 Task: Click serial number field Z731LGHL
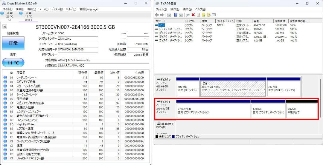point(78,38)
